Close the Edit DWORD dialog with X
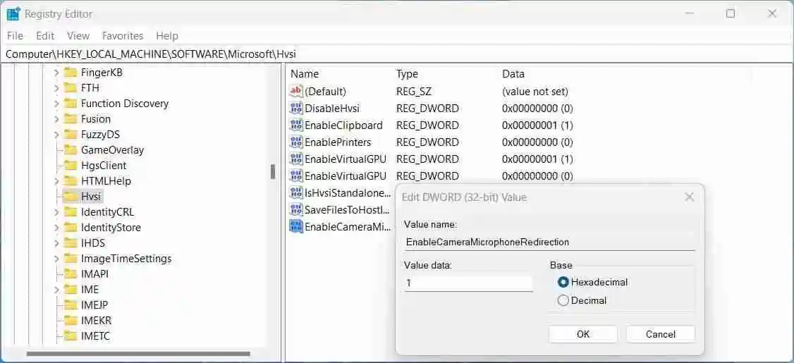Viewport: 794px width, 363px height. [x=689, y=197]
